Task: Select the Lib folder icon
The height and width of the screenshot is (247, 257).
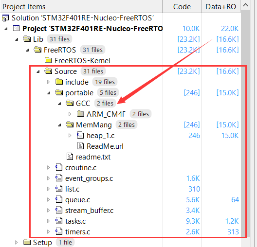Action: pos(27,39)
